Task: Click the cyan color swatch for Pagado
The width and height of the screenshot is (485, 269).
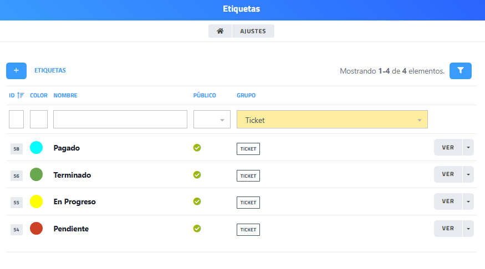Action: (x=36, y=148)
